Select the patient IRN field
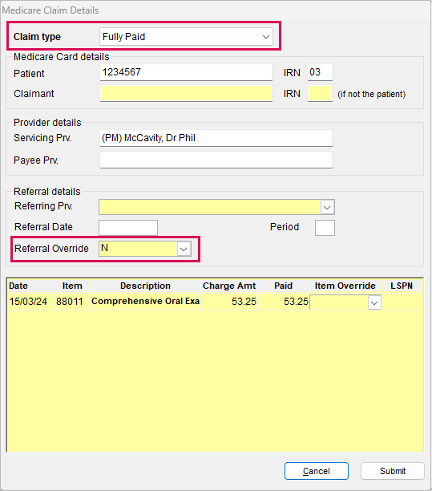This screenshot has height=491, width=432. point(320,72)
